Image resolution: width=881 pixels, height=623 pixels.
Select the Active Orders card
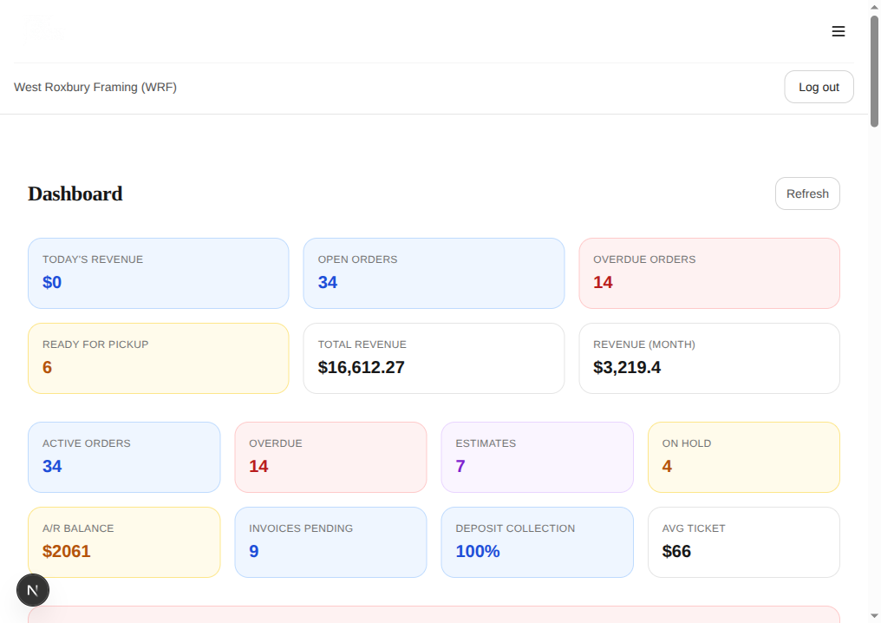[124, 456]
